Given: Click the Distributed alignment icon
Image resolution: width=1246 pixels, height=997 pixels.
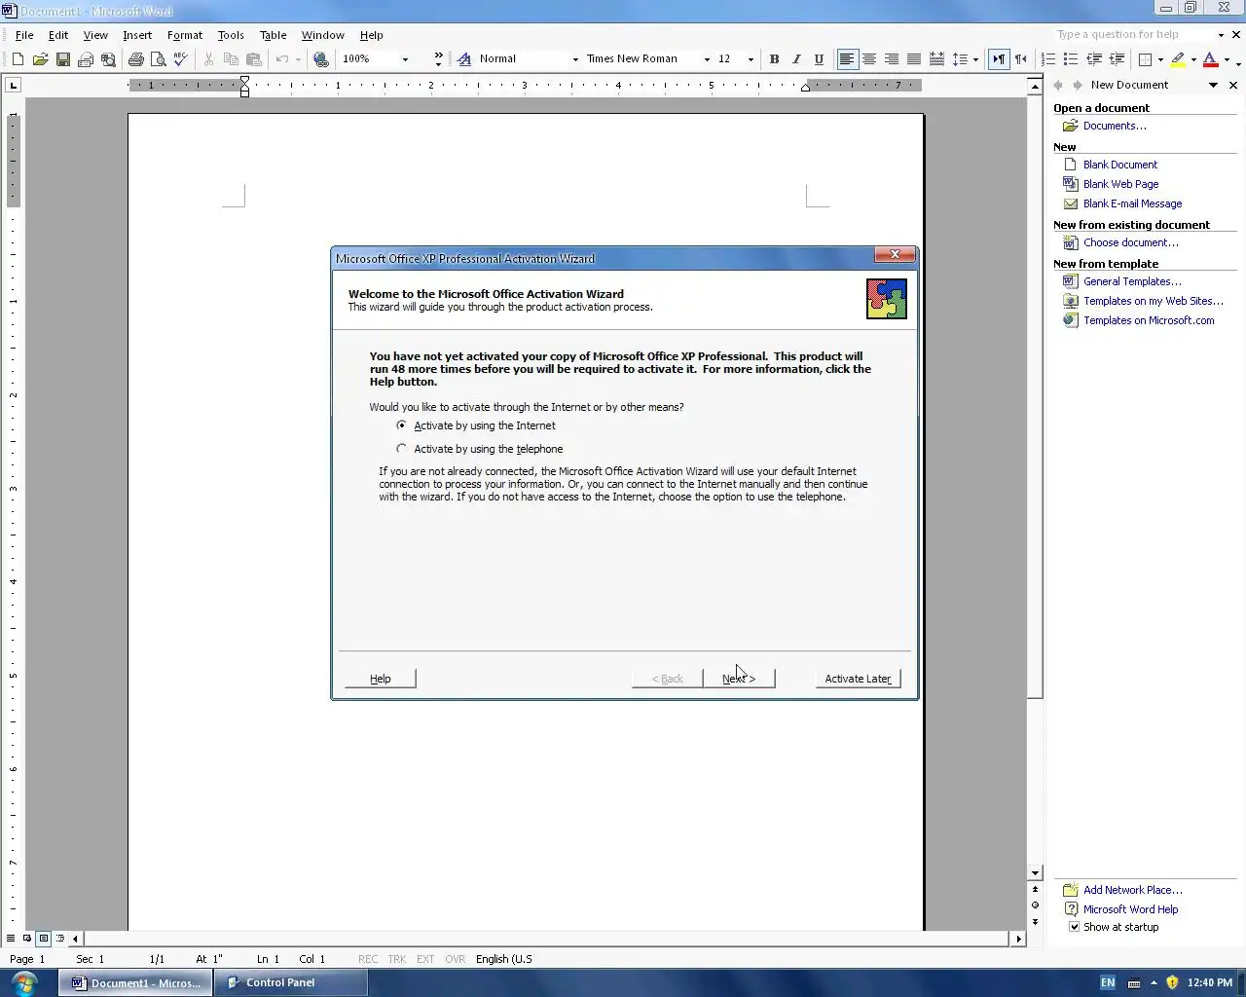Looking at the screenshot, I should (936, 59).
